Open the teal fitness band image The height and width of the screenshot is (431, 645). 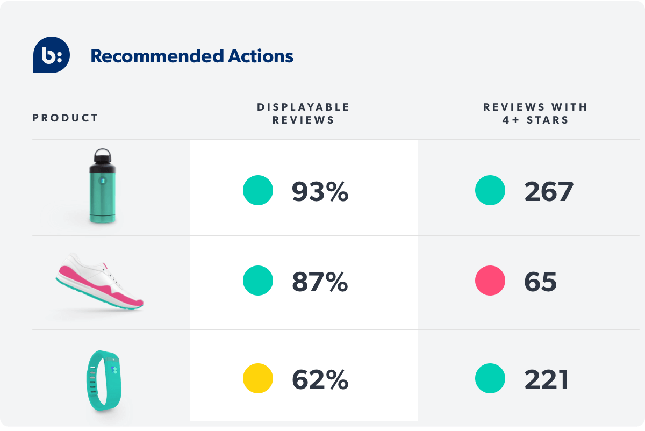click(x=103, y=380)
